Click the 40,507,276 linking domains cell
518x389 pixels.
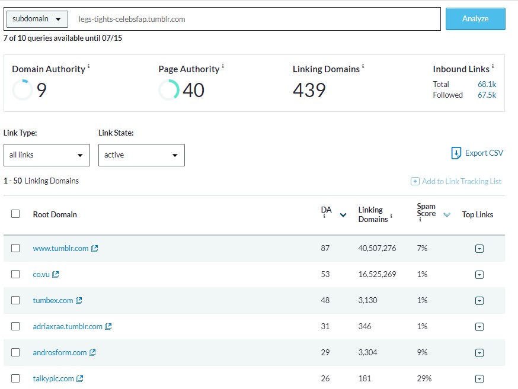coord(377,248)
